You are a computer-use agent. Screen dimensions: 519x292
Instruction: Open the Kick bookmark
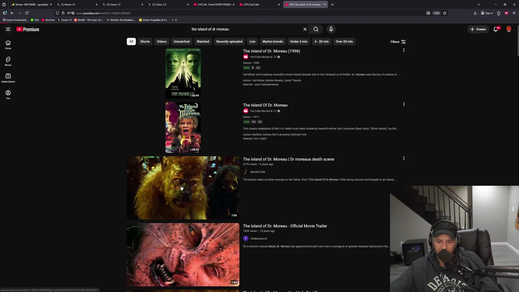35,20
